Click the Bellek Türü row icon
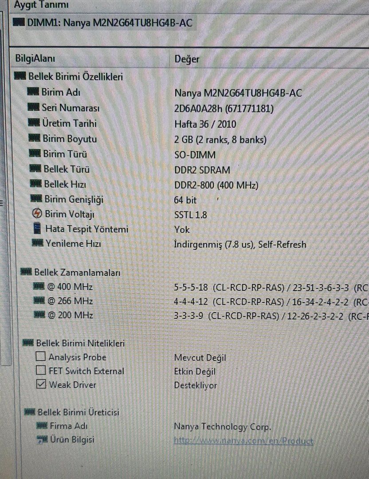369x479 pixels. coord(35,169)
